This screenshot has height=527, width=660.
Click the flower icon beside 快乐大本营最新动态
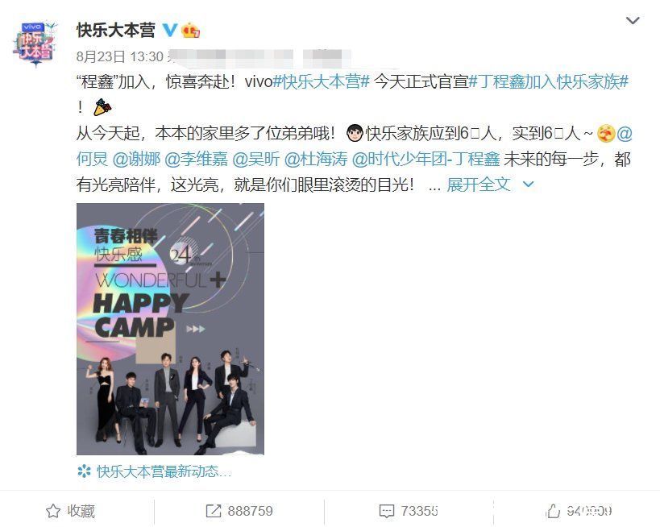84,471
